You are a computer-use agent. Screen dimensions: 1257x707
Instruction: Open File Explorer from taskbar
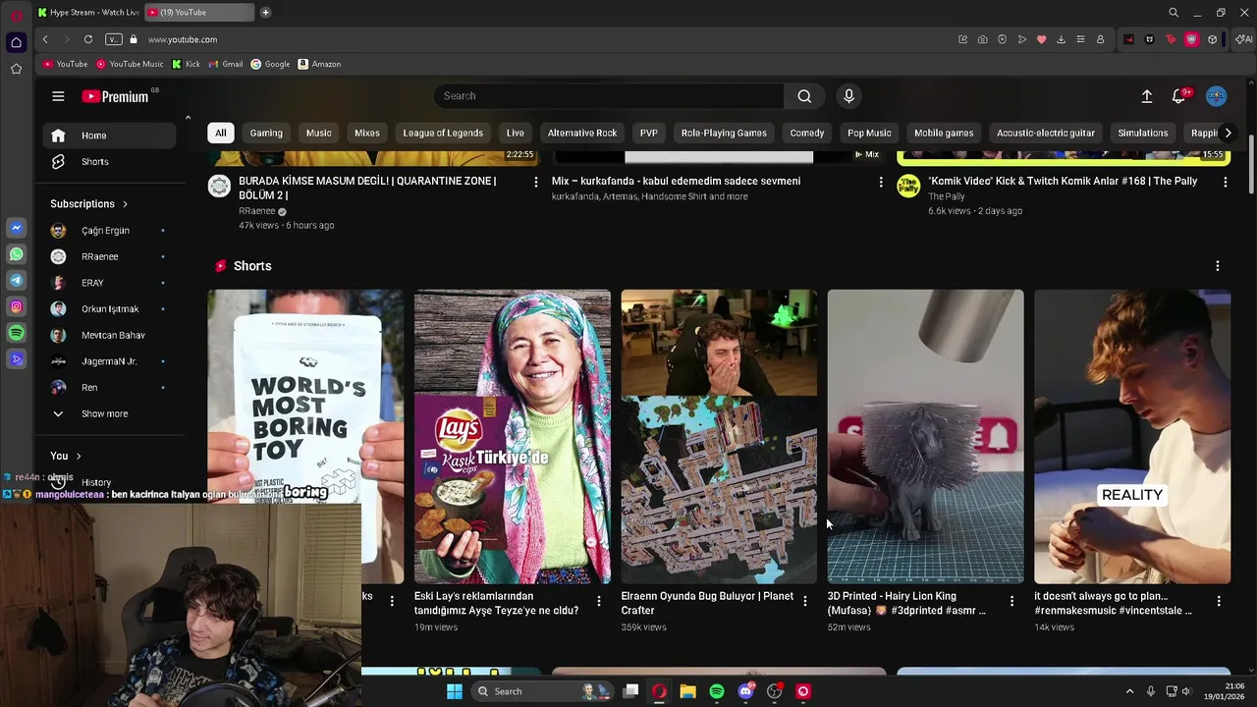click(x=688, y=691)
